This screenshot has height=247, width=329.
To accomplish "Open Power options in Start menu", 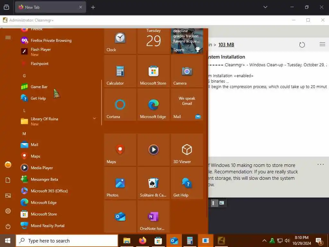I will pyautogui.click(x=8, y=226).
